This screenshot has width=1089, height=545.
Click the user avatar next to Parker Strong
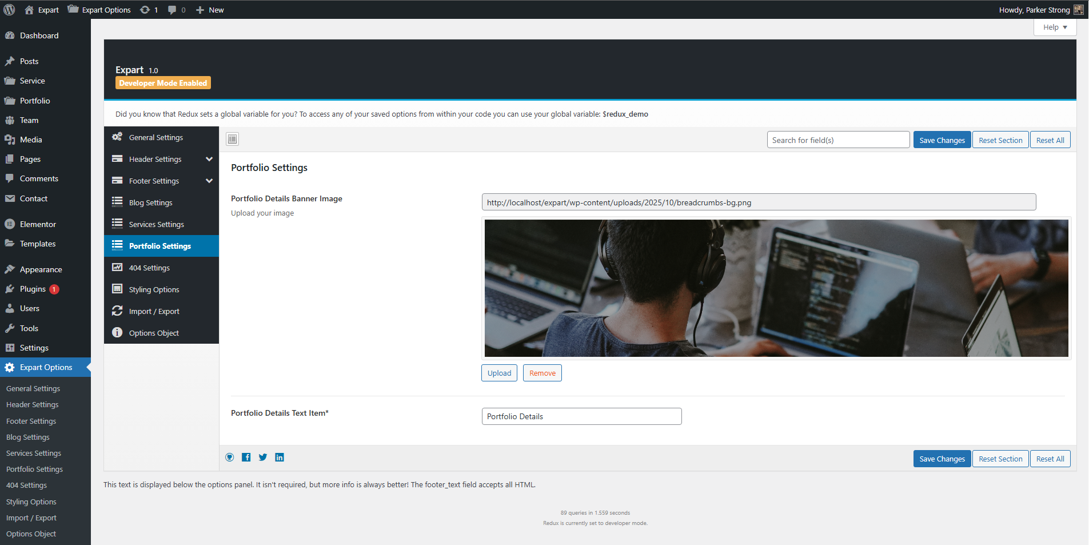click(1078, 10)
